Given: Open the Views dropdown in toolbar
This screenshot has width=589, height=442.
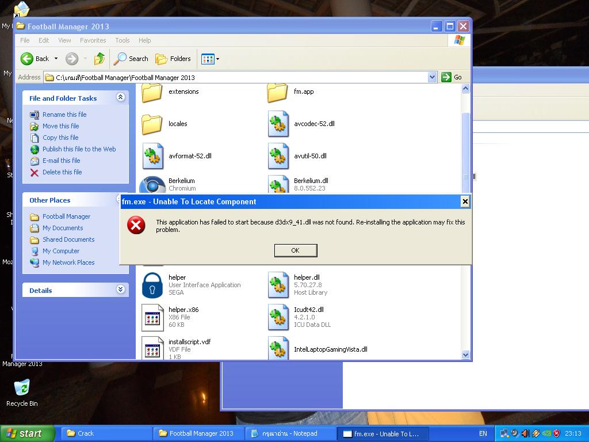Looking at the screenshot, I should (x=210, y=59).
